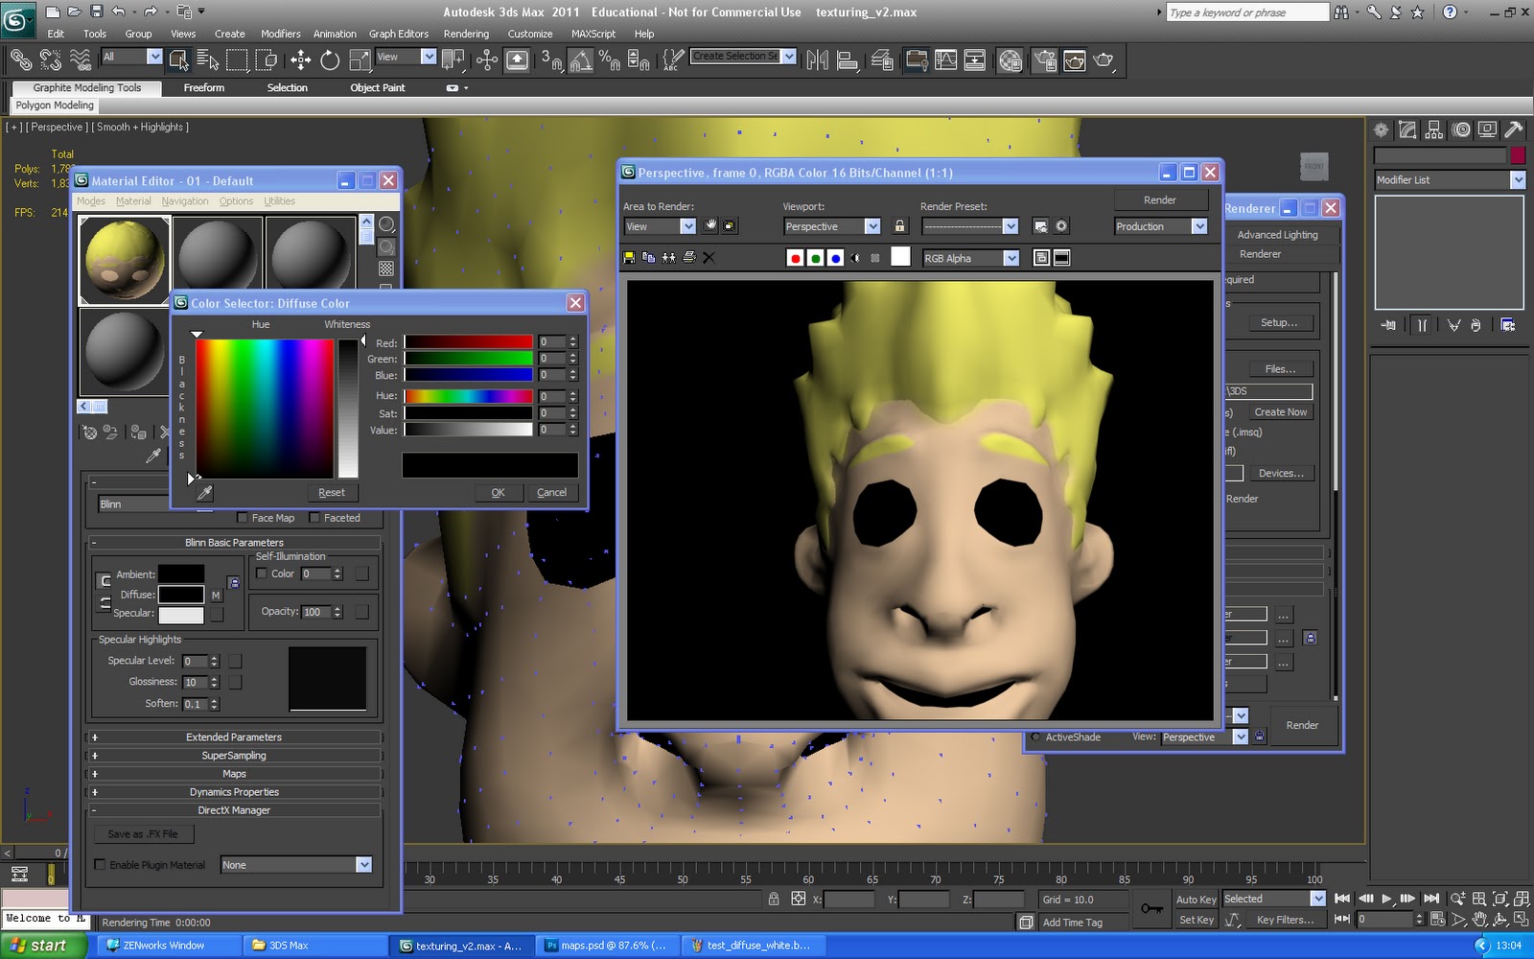Click Render button in frame window
Image resolution: width=1534 pixels, height=959 pixels.
point(1160,199)
